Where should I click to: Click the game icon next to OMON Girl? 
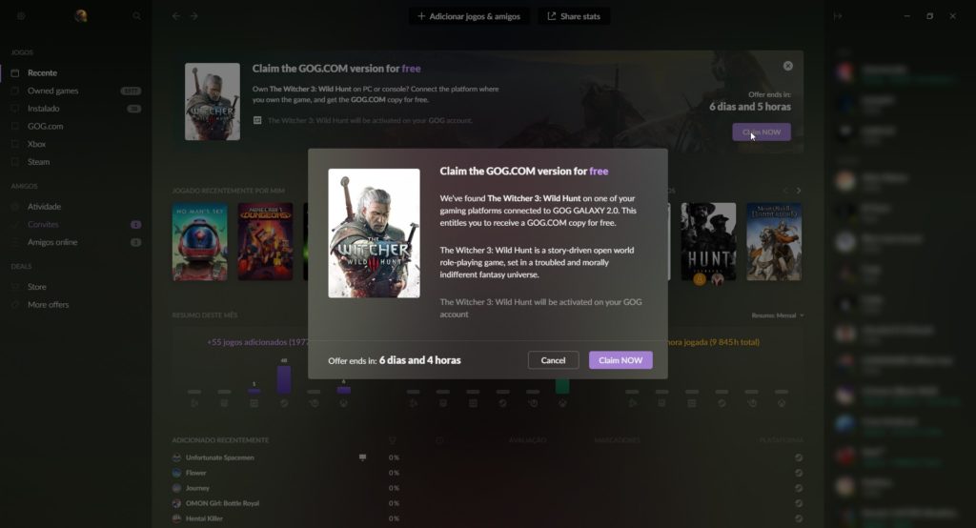point(176,503)
